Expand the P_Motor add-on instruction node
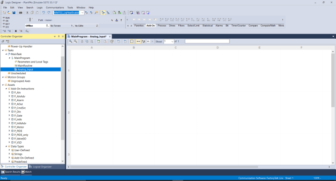 [9, 127]
